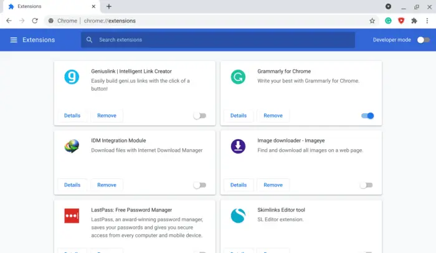Click the Grammarly for Chrome title text

click(x=284, y=71)
